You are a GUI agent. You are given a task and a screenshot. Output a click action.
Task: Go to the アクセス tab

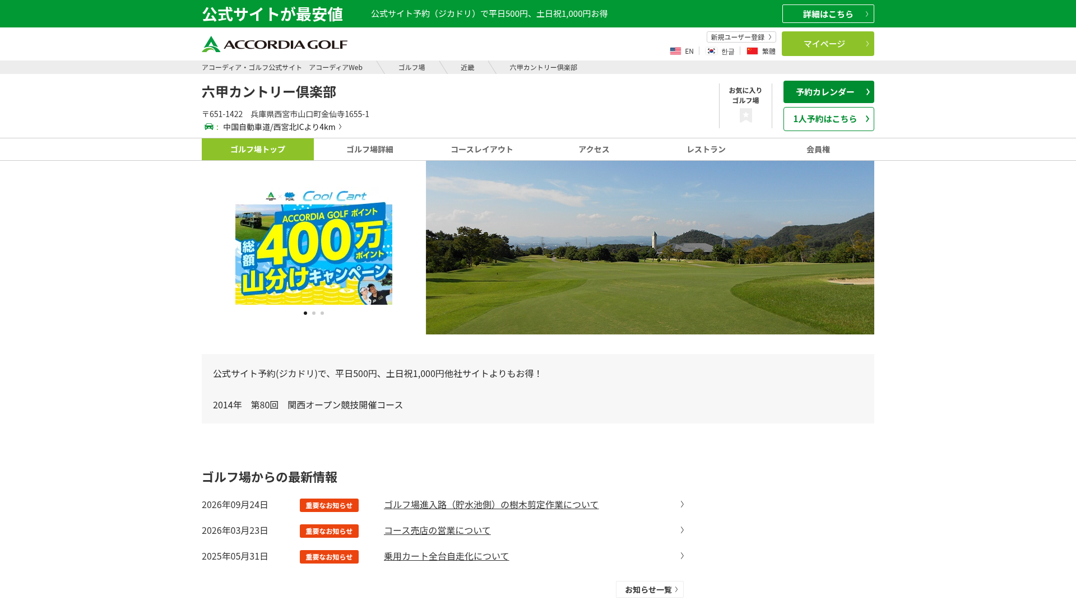pyautogui.click(x=594, y=149)
